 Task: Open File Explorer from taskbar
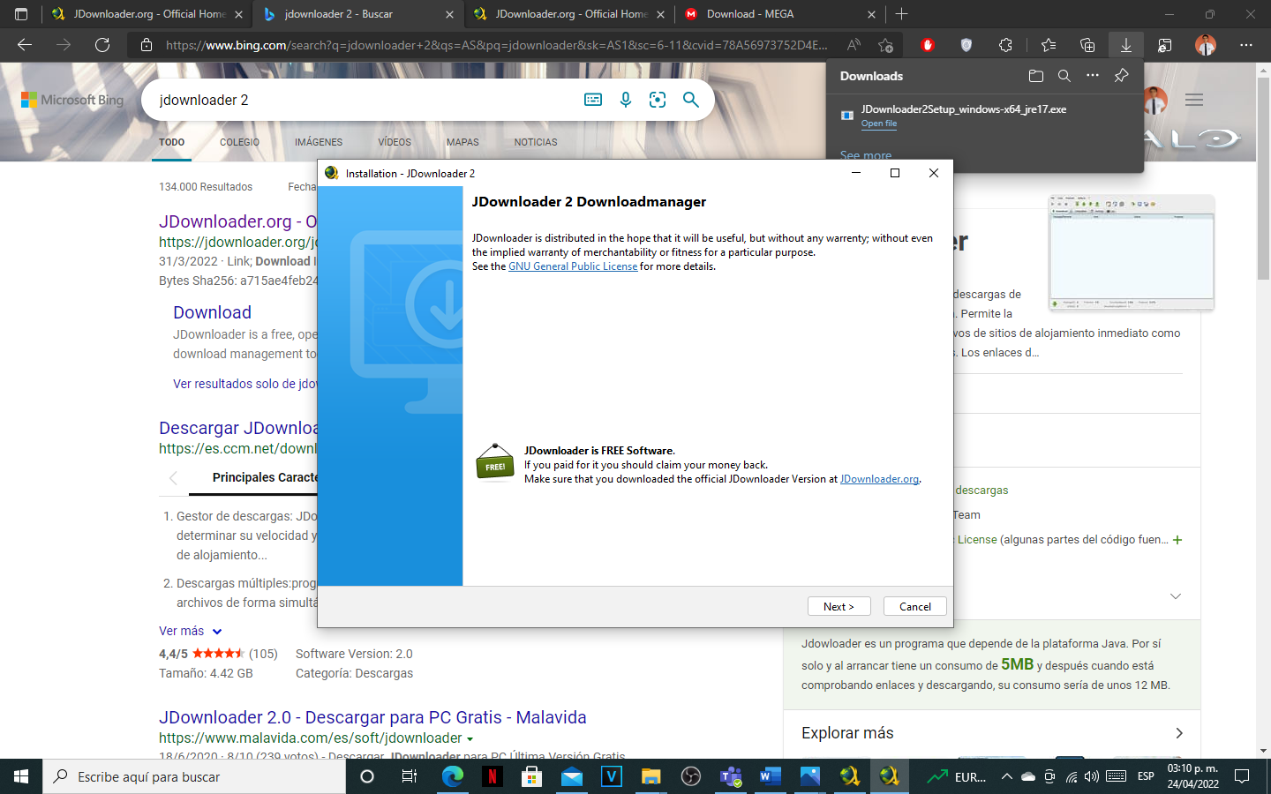pyautogui.click(x=651, y=776)
